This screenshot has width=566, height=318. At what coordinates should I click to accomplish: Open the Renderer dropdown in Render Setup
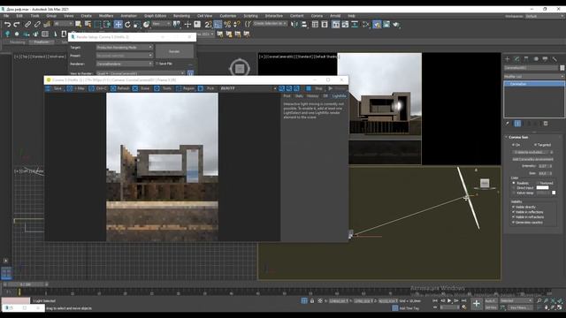pyautogui.click(x=125, y=64)
